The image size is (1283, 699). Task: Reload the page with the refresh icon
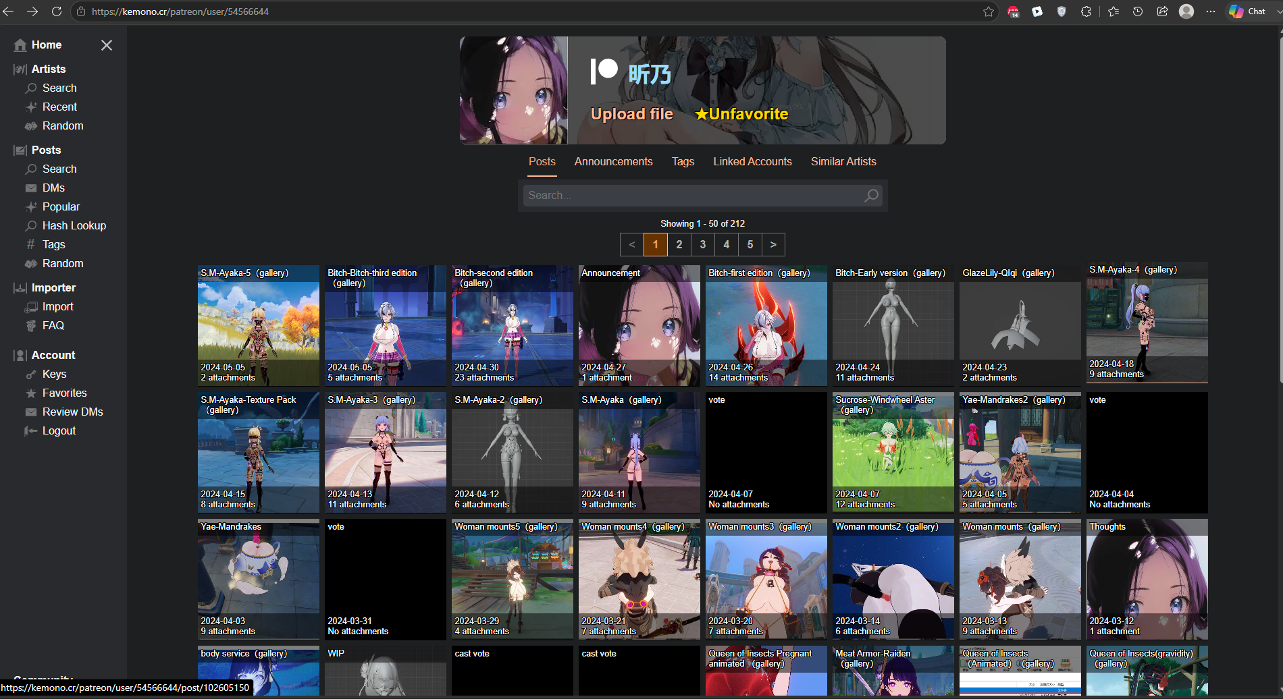point(57,11)
